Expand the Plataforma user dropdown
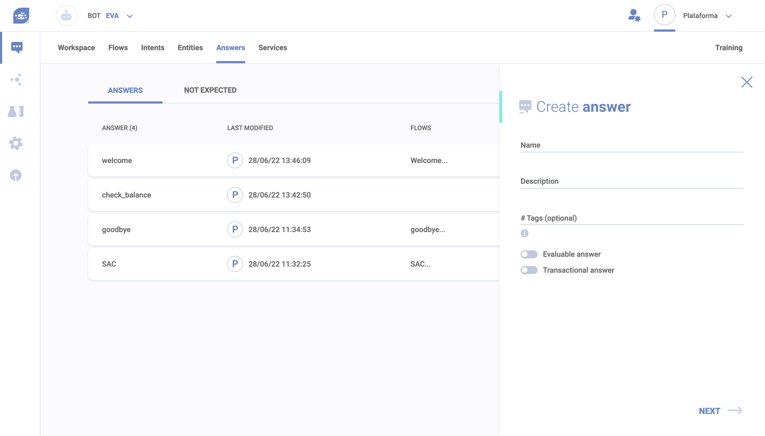765x436 pixels. click(729, 16)
